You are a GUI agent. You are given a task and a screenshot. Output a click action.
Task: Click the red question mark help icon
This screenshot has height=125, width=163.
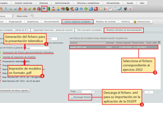[x=130, y=9]
